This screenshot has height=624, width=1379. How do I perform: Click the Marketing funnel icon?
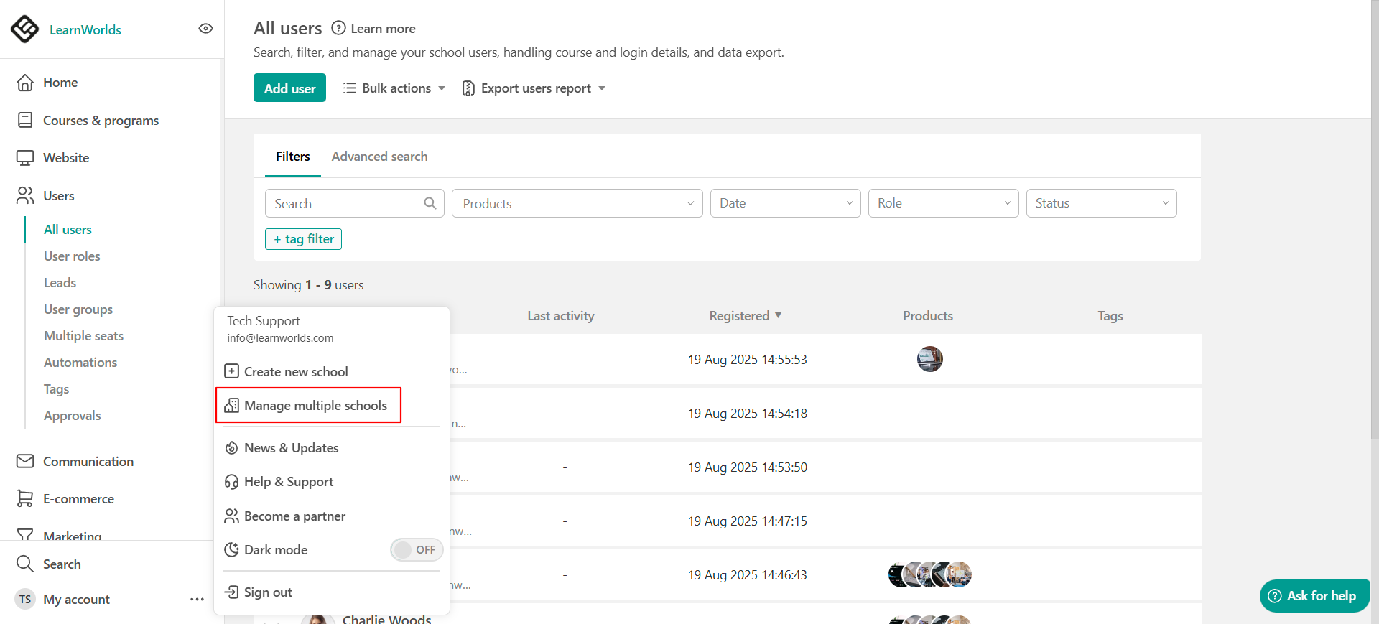tap(25, 535)
